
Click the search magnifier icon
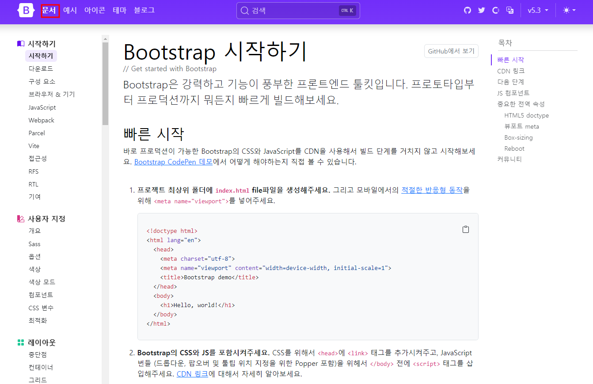245,11
